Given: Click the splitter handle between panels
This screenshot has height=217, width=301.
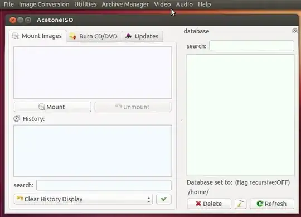Looking at the screenshot, I should pos(182,120).
